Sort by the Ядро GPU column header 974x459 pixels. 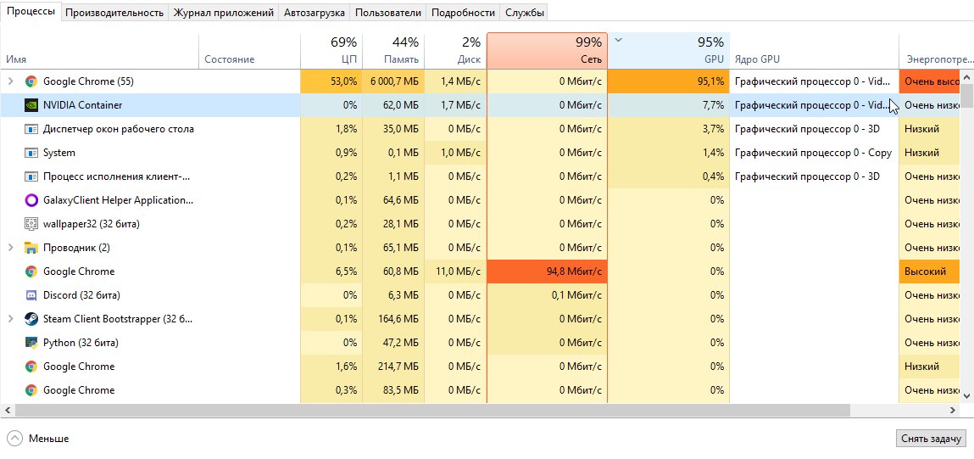(x=814, y=51)
